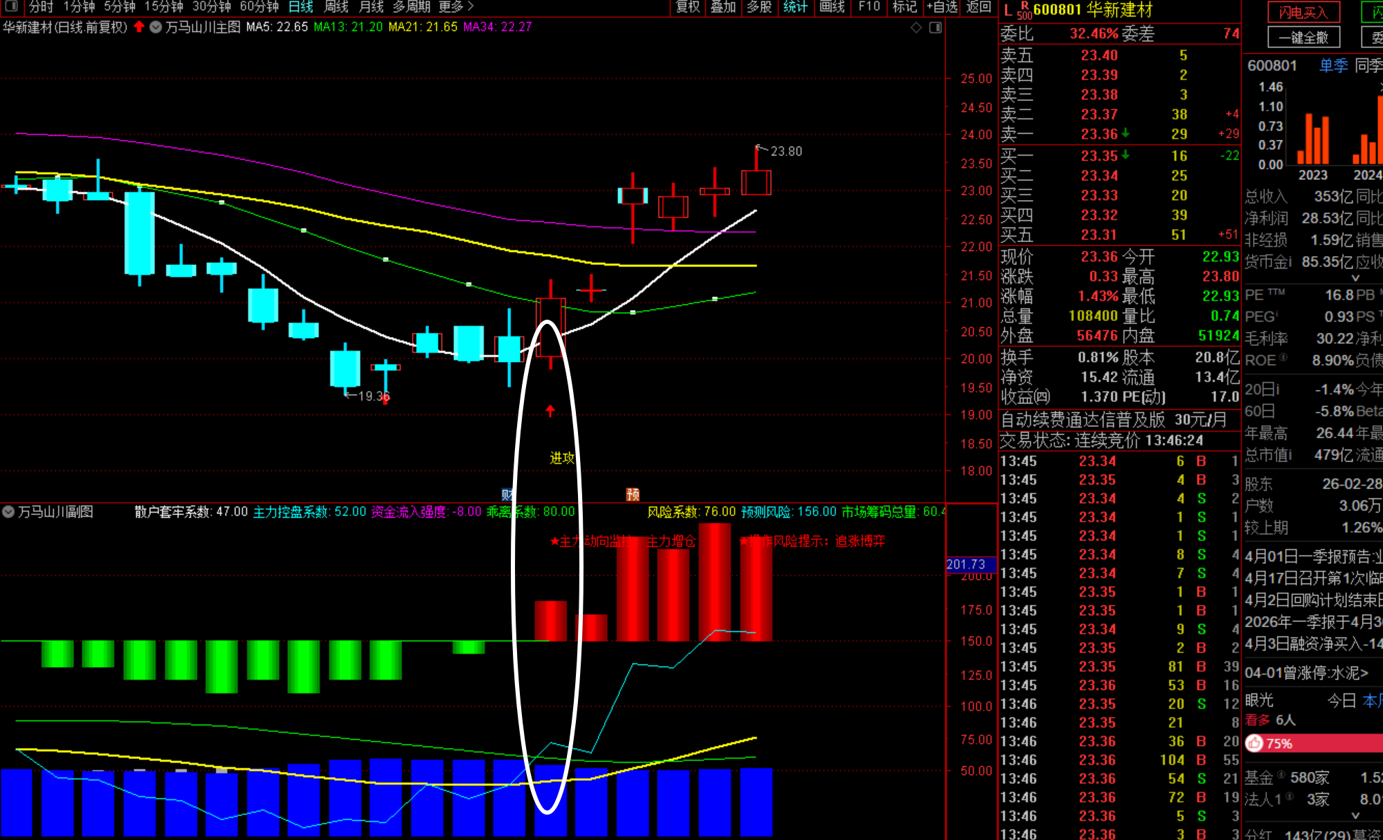
Task: Toggle the 复权 price adjustment option
Action: (x=688, y=7)
